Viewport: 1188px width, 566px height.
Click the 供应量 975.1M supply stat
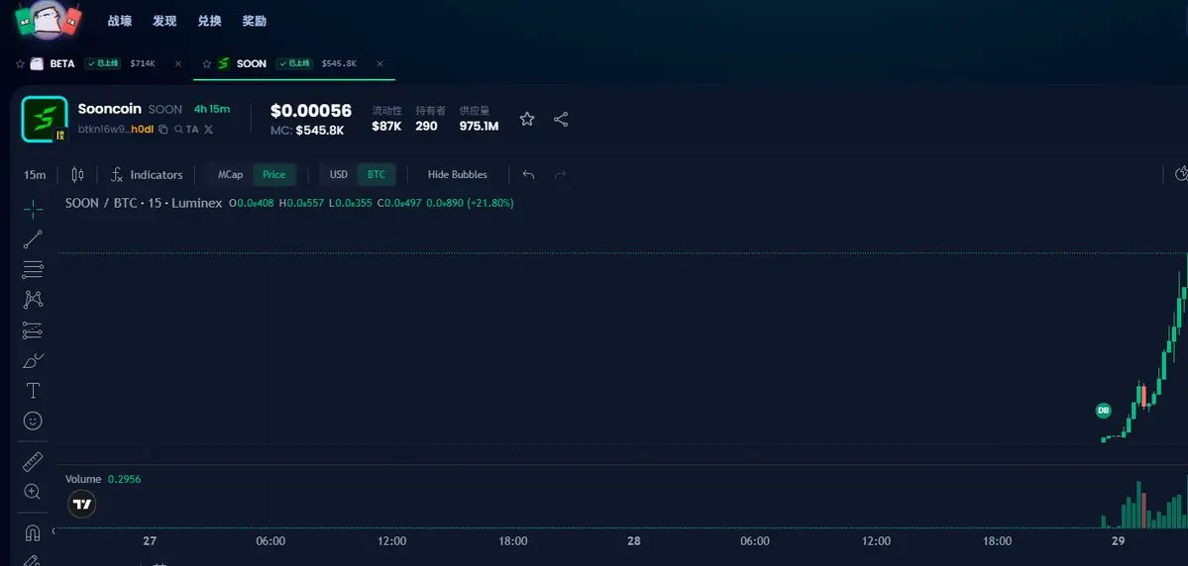(x=479, y=119)
